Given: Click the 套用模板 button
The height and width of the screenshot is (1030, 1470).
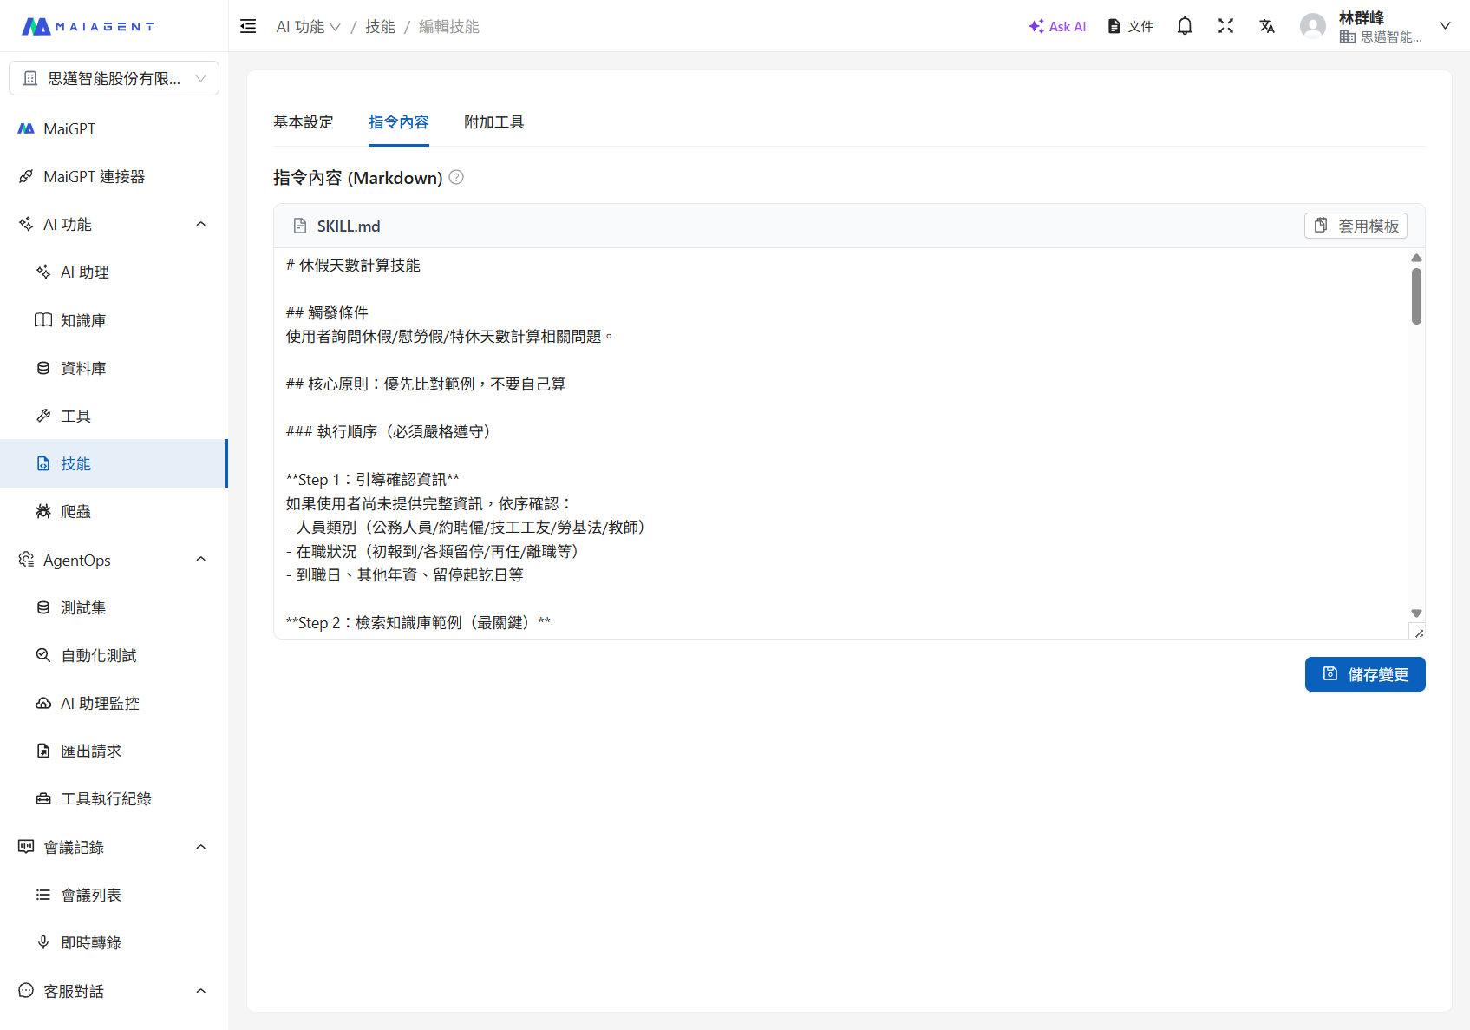Looking at the screenshot, I should (1356, 226).
